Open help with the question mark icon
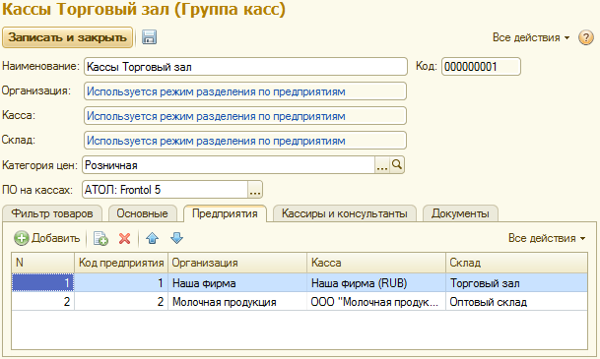600x359 pixels. point(586,37)
